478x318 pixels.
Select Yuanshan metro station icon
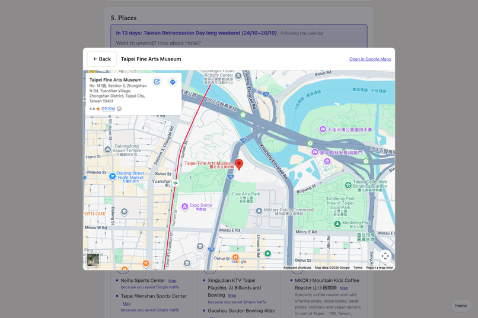point(176,182)
